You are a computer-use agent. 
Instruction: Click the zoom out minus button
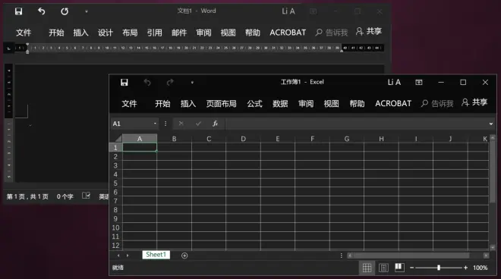(x=412, y=268)
